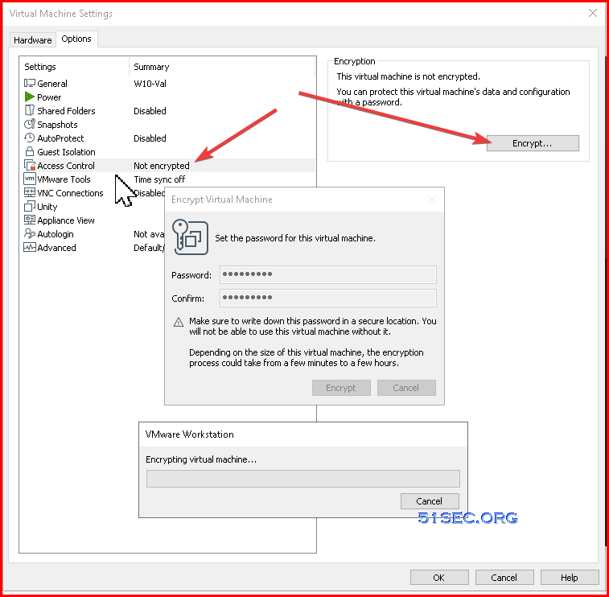The image size is (609, 597).
Task: Select the Appliance View row
Action: pos(93,220)
